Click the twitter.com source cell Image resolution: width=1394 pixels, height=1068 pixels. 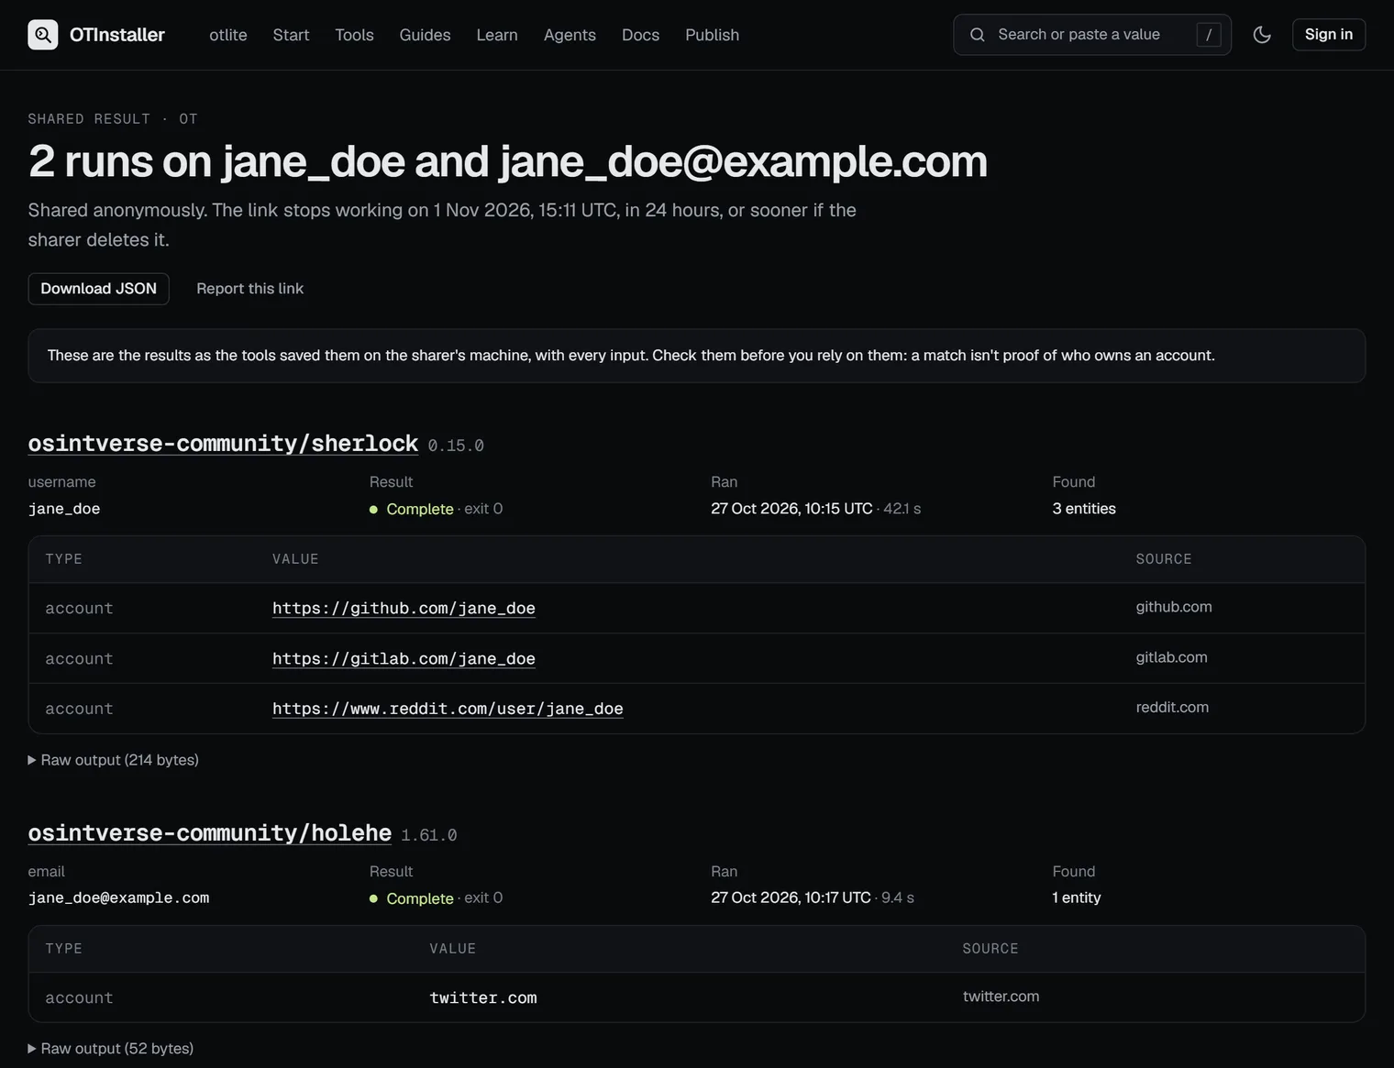(x=1001, y=996)
